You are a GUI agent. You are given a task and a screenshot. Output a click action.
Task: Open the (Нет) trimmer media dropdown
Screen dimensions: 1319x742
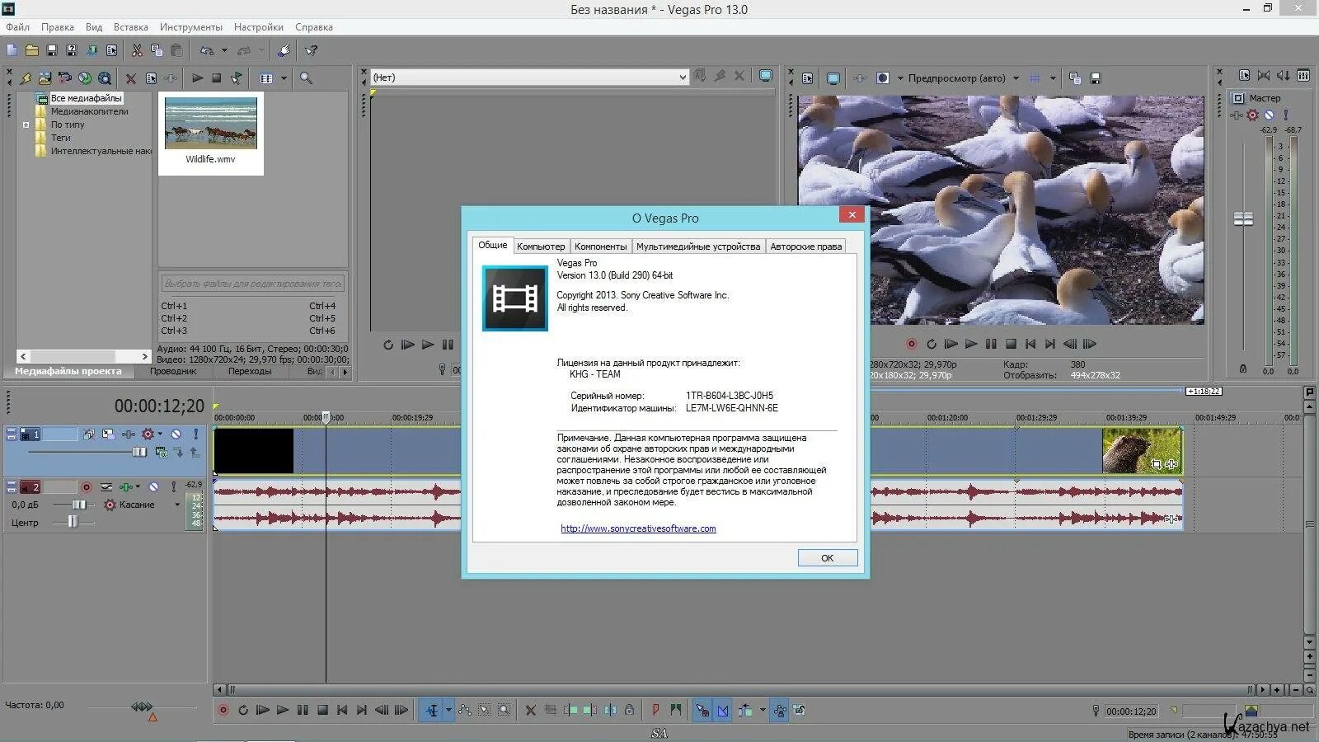tap(683, 77)
